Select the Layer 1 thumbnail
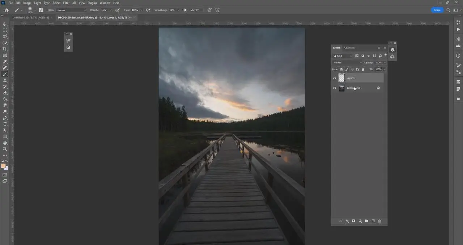 click(342, 78)
